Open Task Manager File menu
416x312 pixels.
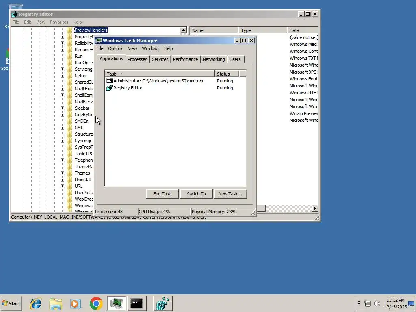pyautogui.click(x=100, y=48)
